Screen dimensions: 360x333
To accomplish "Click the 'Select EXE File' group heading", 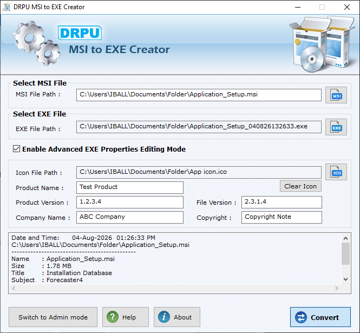I will 40,114.
